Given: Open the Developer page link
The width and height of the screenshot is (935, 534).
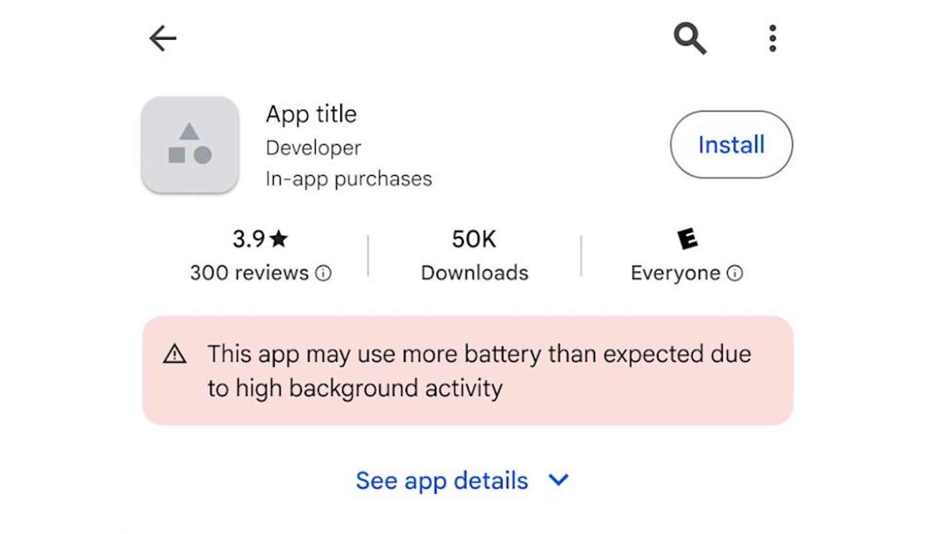Looking at the screenshot, I should tap(313, 148).
